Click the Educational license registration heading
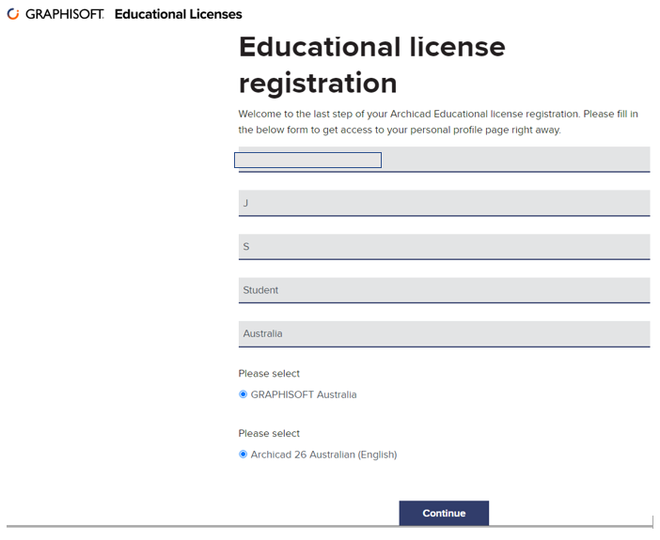 click(x=372, y=65)
